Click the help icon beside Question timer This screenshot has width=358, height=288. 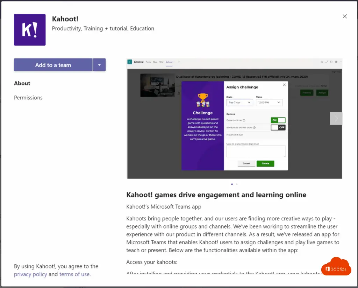pos(244,120)
